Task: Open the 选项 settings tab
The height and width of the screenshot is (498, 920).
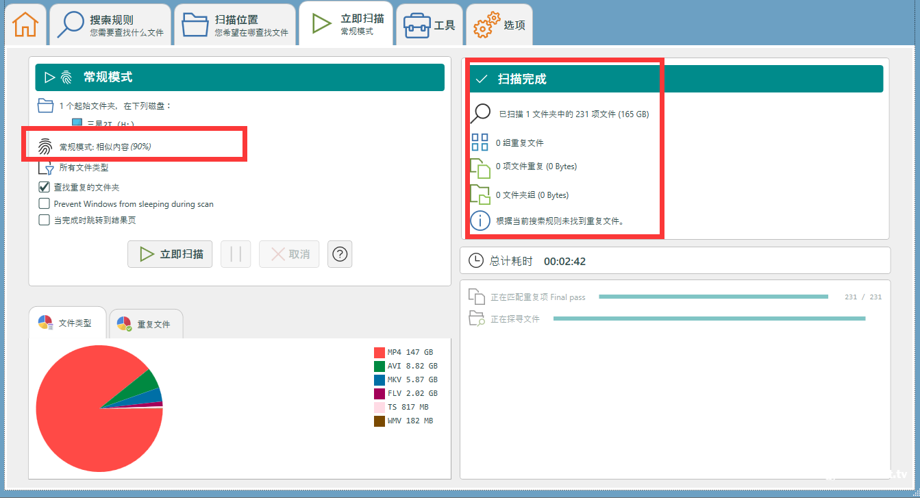Action: (499, 25)
